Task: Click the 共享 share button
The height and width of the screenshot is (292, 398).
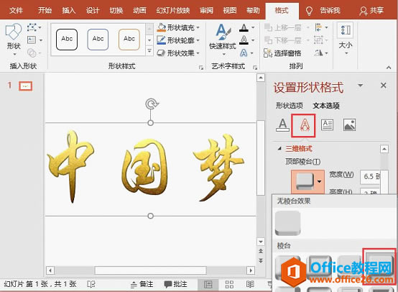Action: pos(371,10)
